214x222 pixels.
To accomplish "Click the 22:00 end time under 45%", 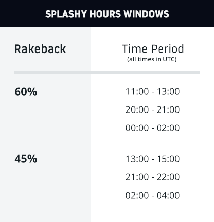I will click(168, 177).
